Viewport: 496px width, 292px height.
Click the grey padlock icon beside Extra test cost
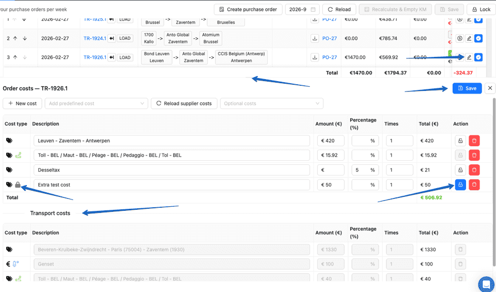[18, 185]
